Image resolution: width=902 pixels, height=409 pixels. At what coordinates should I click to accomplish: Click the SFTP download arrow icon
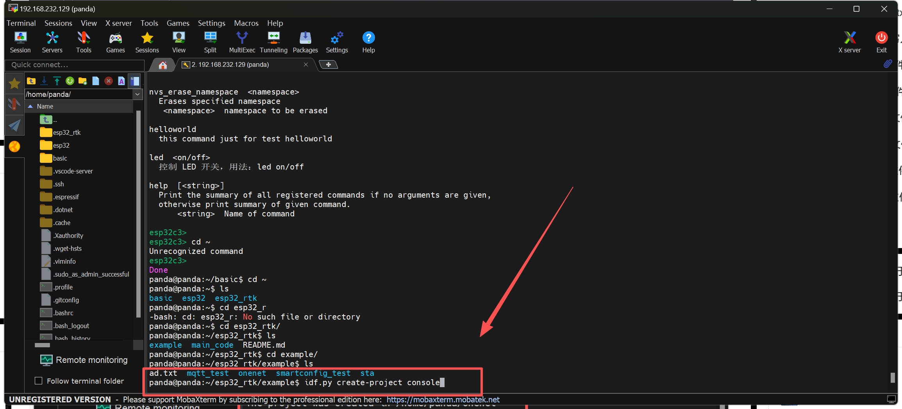[44, 81]
